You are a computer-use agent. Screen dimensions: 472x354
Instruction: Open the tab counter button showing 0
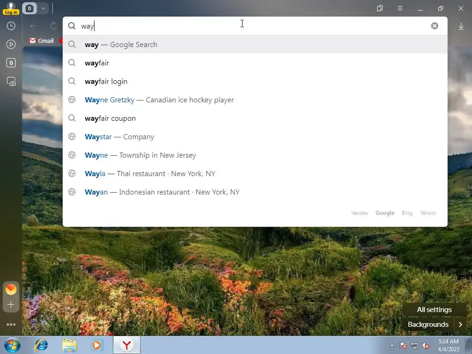[x=29, y=8]
